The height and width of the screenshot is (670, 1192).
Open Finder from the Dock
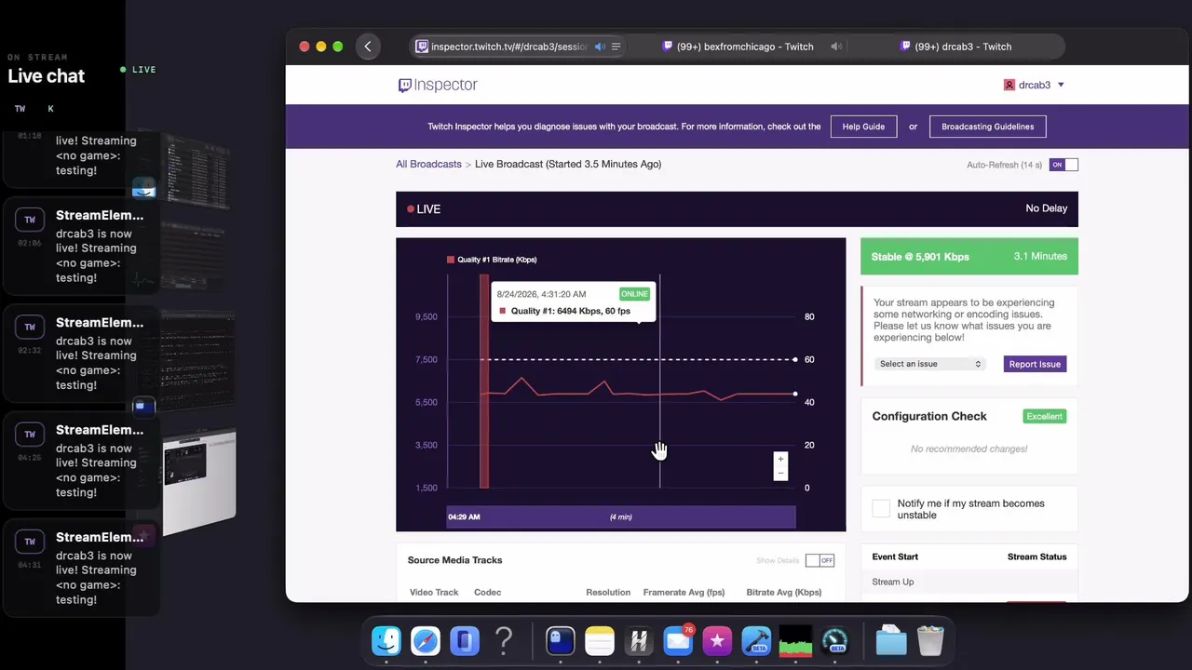tap(386, 640)
